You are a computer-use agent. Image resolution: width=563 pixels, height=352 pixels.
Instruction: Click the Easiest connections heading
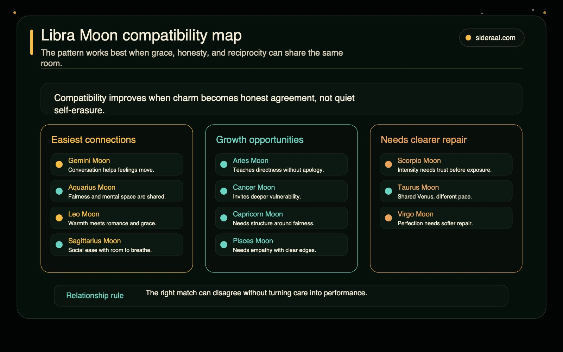click(94, 140)
